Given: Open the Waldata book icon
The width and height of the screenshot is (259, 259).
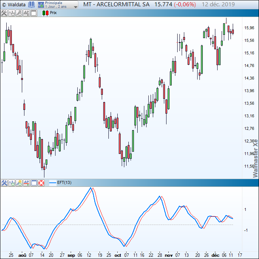Looking at the screenshot, I should [31, 4].
